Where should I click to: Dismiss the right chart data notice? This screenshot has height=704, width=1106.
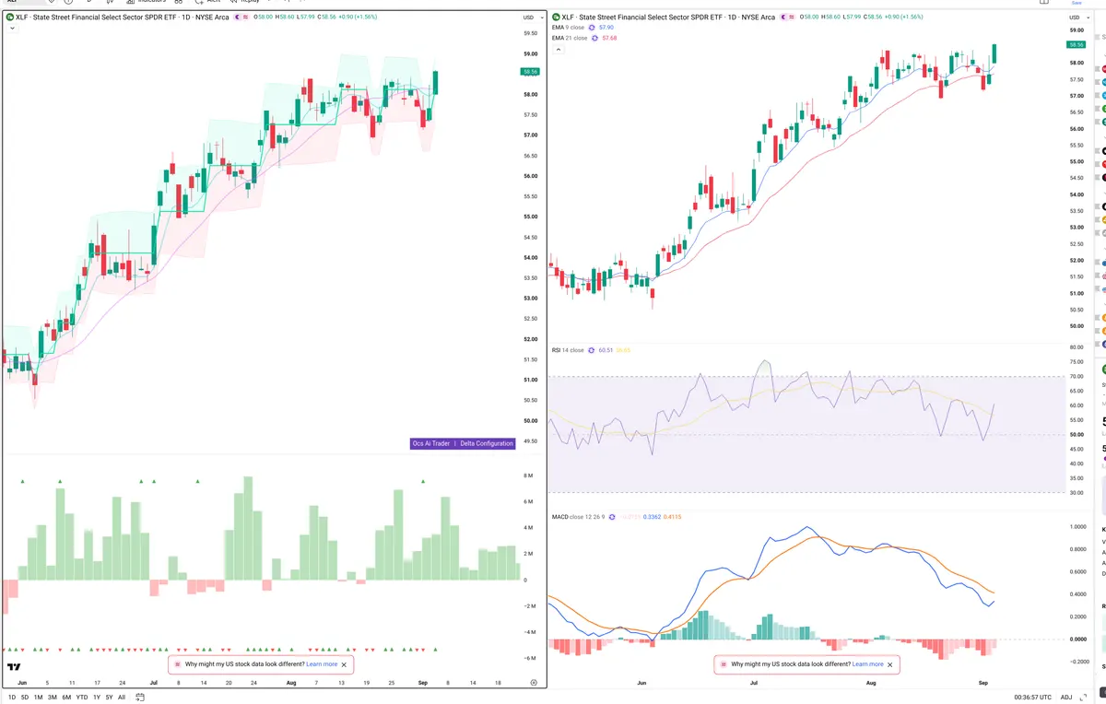pos(890,663)
